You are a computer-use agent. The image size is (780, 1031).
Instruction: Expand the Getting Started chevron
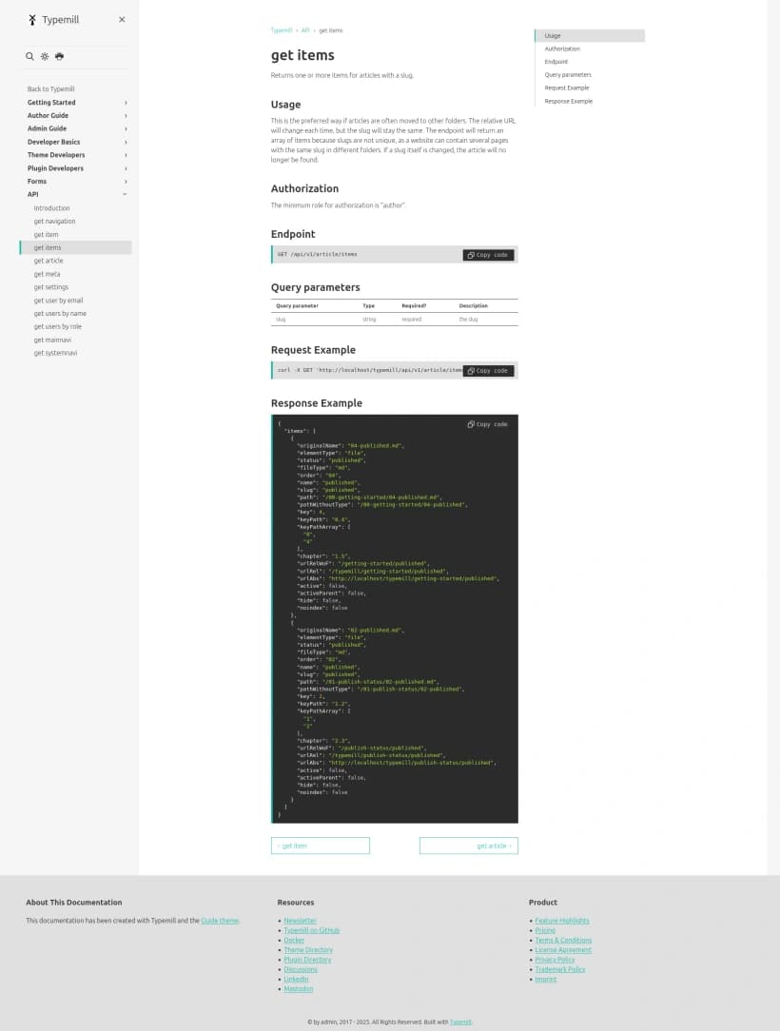coord(126,103)
